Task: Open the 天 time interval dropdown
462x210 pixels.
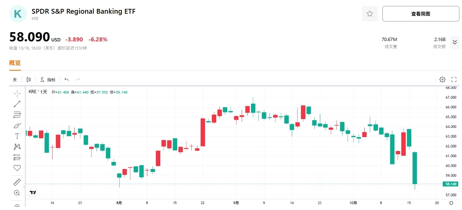Action: coord(15,79)
